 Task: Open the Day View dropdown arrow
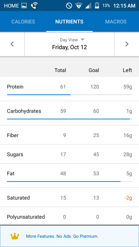point(83,40)
